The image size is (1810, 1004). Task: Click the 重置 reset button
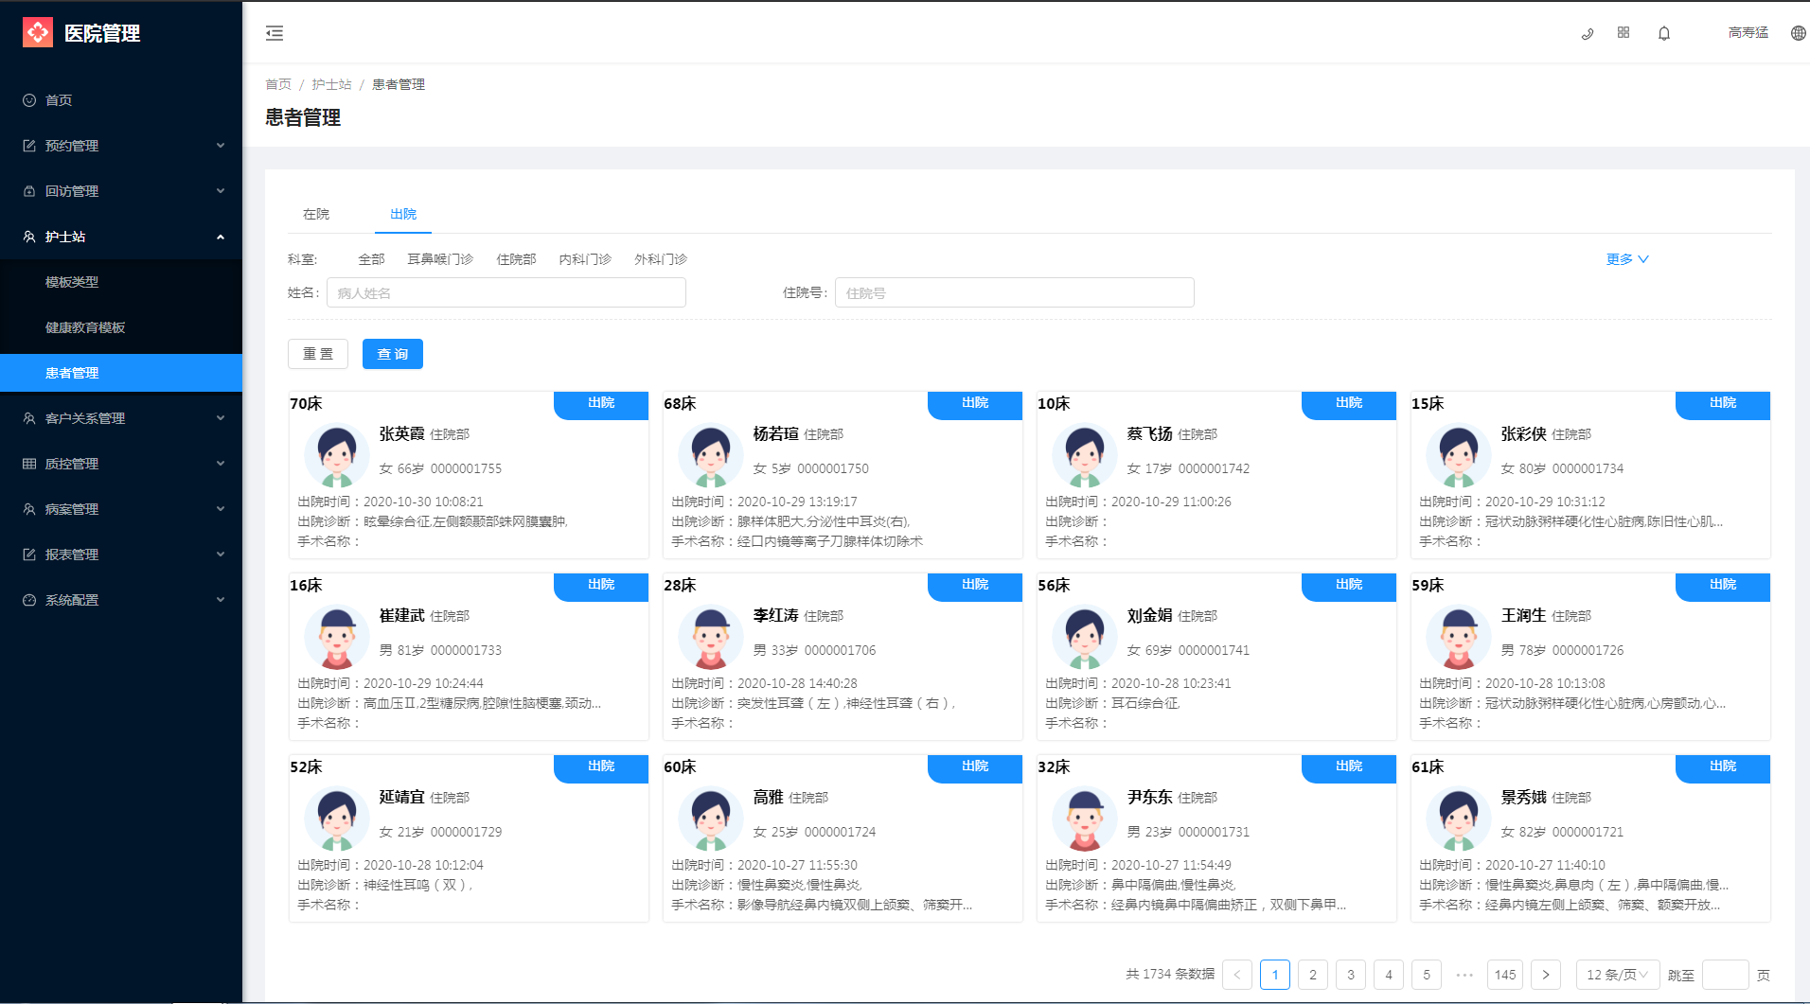click(x=318, y=354)
